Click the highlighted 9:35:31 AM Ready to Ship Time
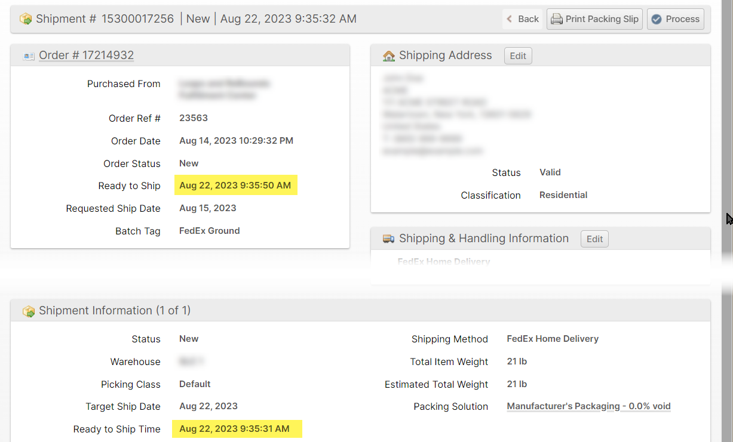The height and width of the screenshot is (442, 733). click(x=234, y=429)
